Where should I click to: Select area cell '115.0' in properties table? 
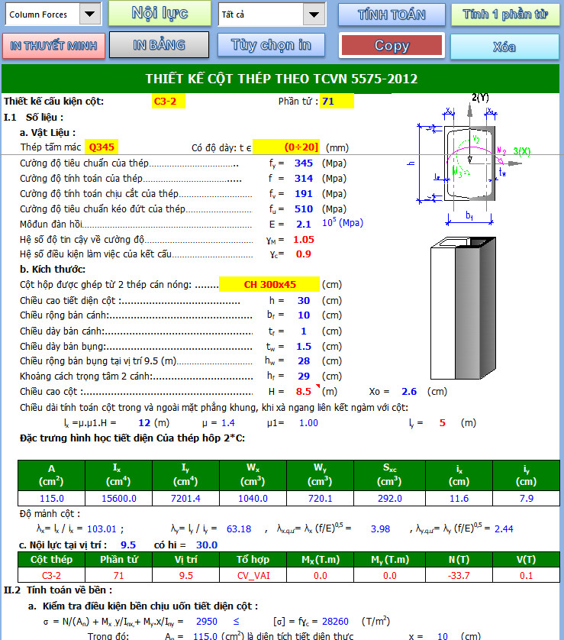click(51, 499)
